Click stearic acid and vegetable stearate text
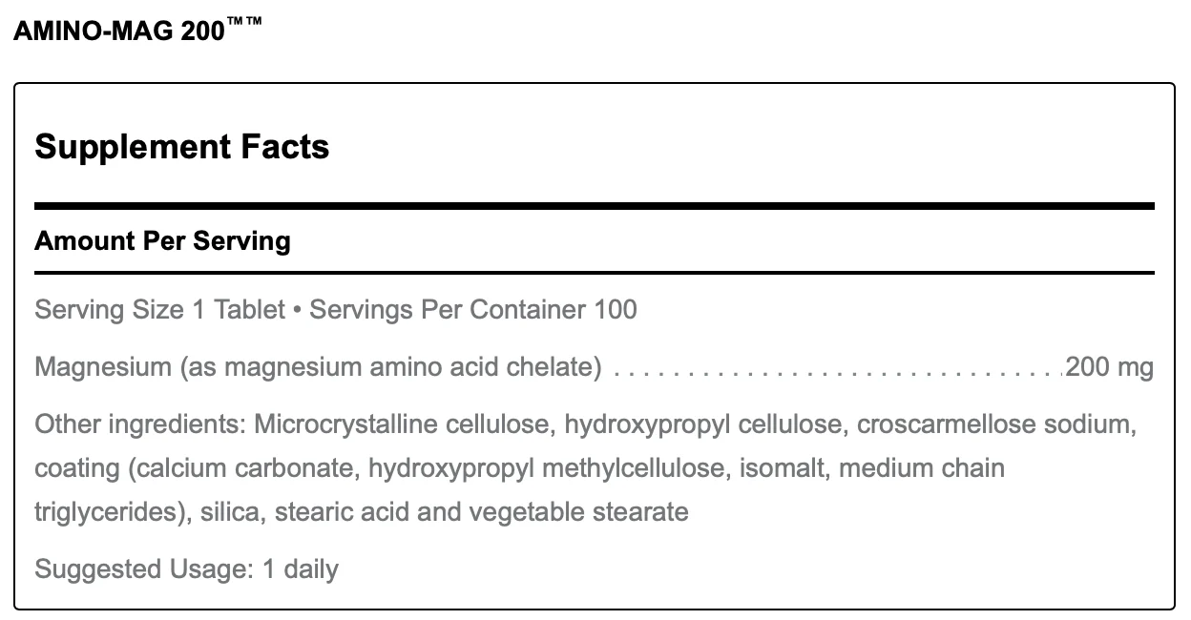 tap(482, 512)
